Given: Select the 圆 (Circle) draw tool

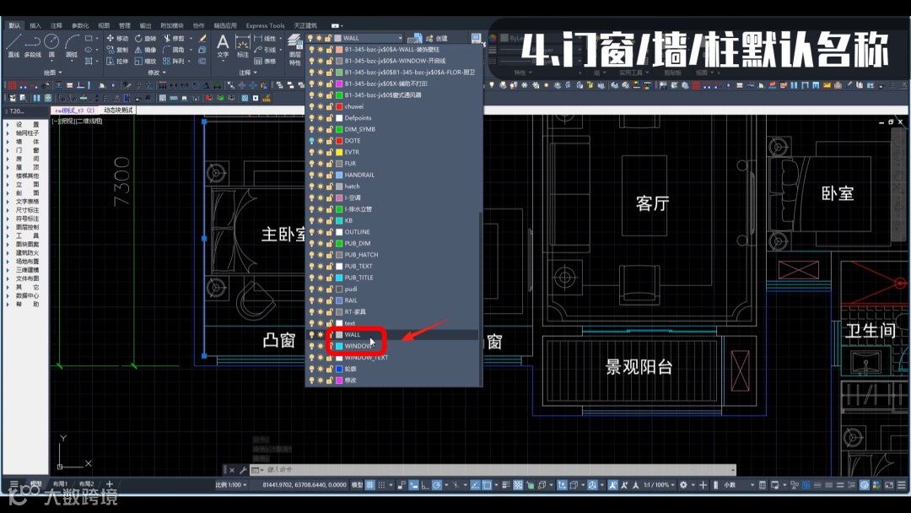Looking at the screenshot, I should pyautogui.click(x=51, y=46).
